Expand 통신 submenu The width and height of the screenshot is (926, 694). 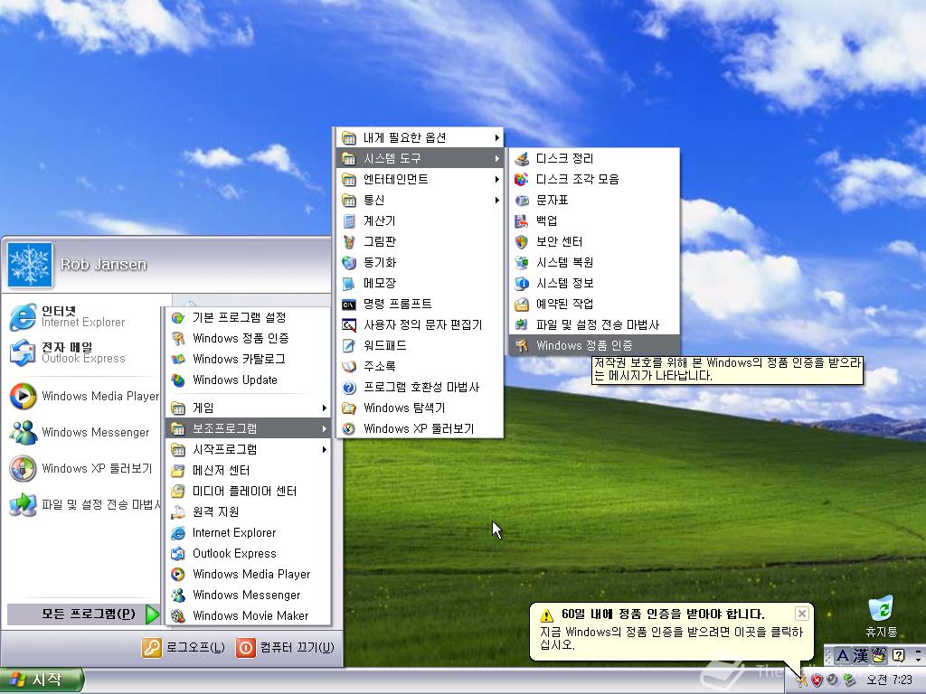point(420,200)
